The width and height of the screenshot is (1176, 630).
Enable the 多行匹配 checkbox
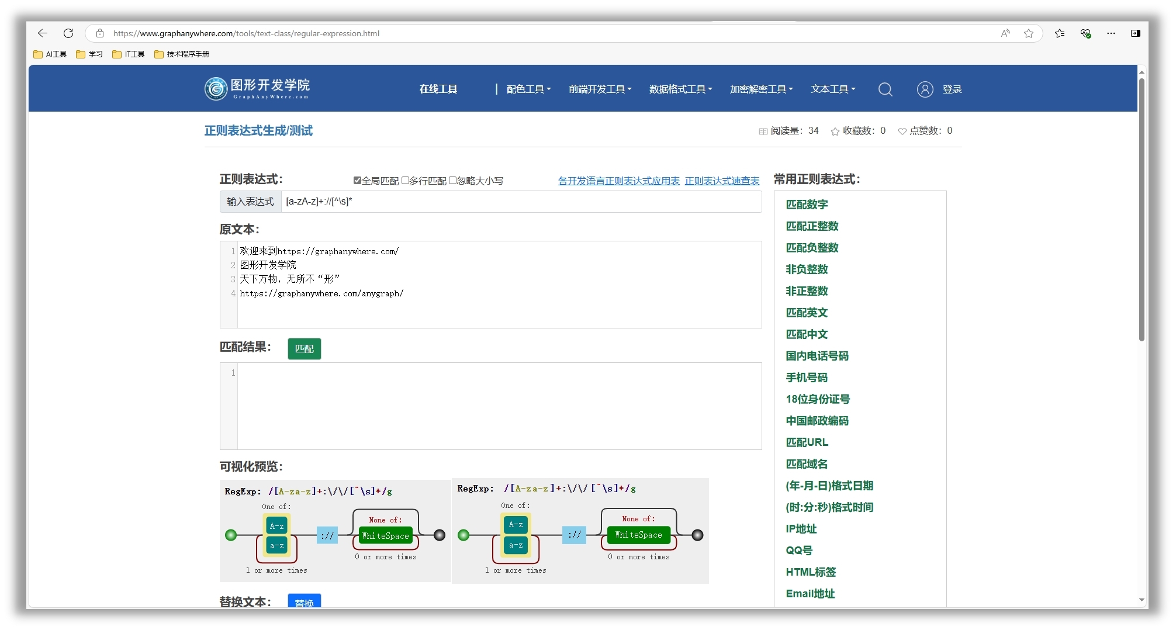click(405, 181)
